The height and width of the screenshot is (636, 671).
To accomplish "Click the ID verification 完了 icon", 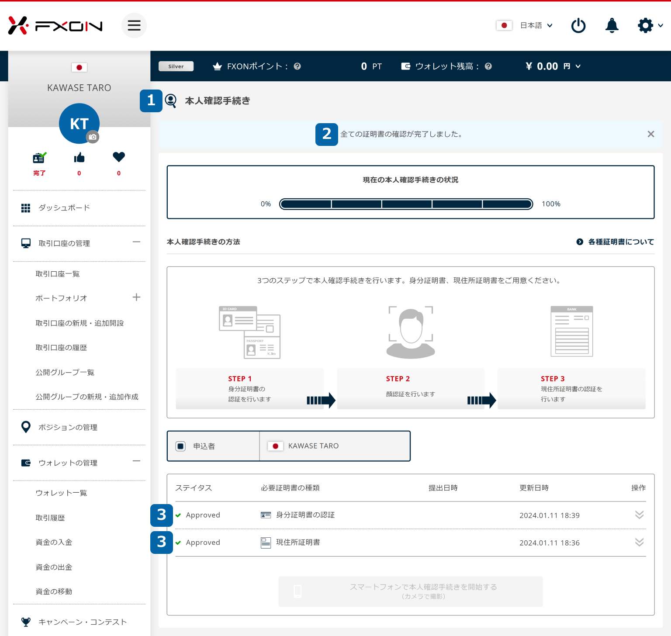I will pos(39,158).
